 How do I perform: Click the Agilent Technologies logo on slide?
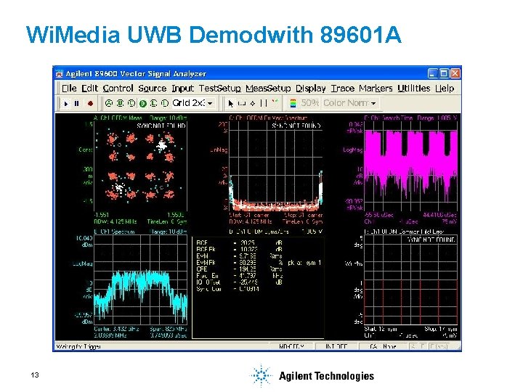312,376
